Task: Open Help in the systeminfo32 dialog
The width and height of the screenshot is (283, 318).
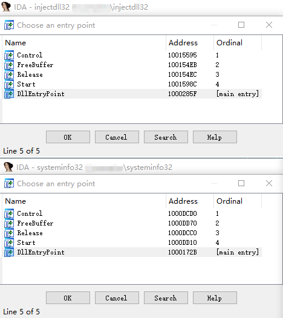Action: [x=215, y=297]
